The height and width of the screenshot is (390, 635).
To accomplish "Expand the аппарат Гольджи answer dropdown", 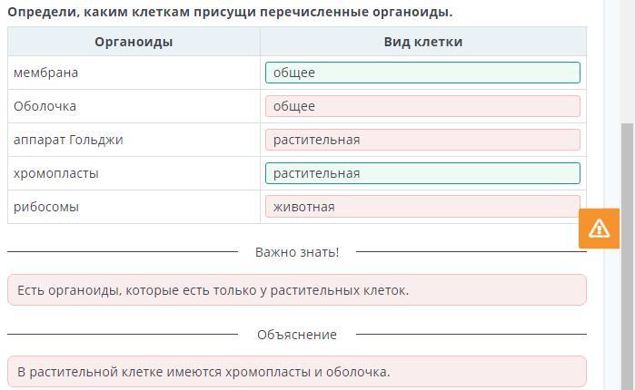I will 422,140.
